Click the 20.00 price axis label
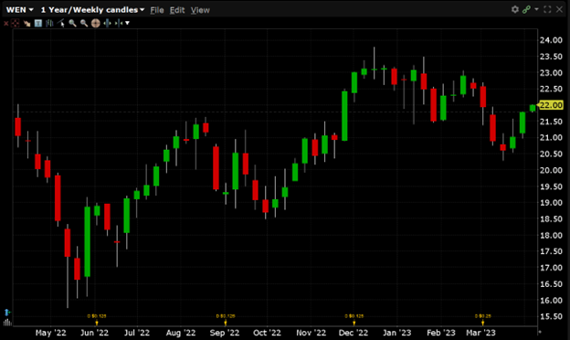Screen dimensions: 570x340 click(x=551, y=170)
